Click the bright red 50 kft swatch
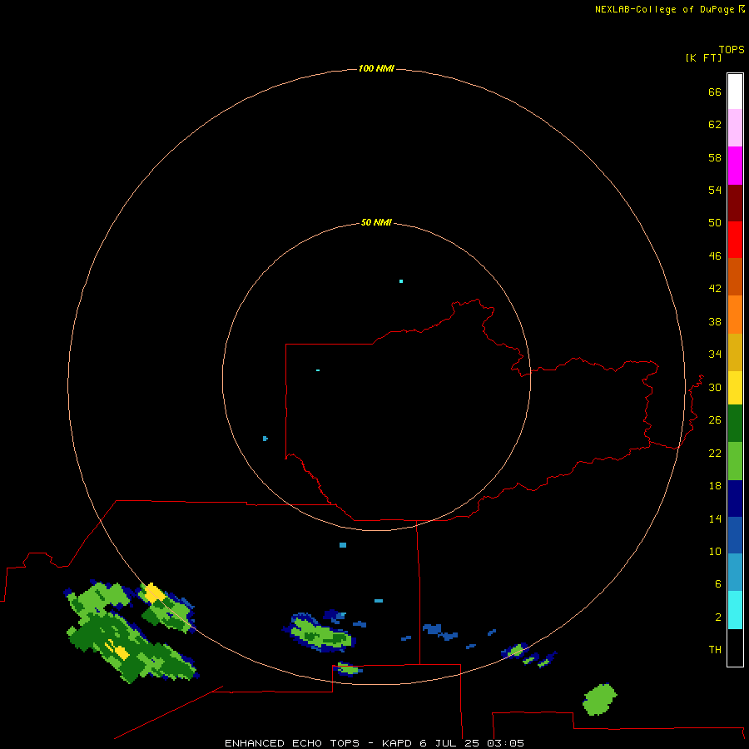Viewport: 749px width, 749px height. [x=735, y=240]
